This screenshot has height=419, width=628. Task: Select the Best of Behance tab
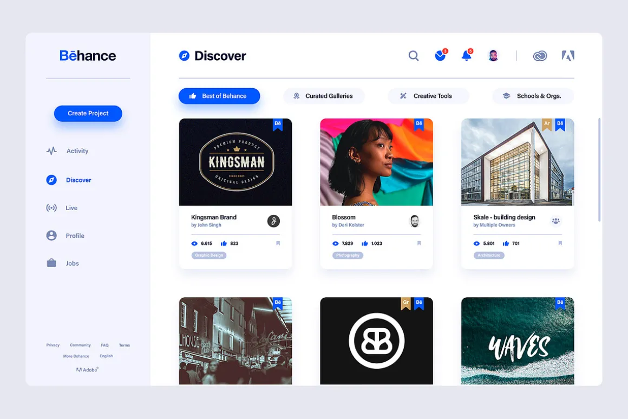(x=219, y=96)
